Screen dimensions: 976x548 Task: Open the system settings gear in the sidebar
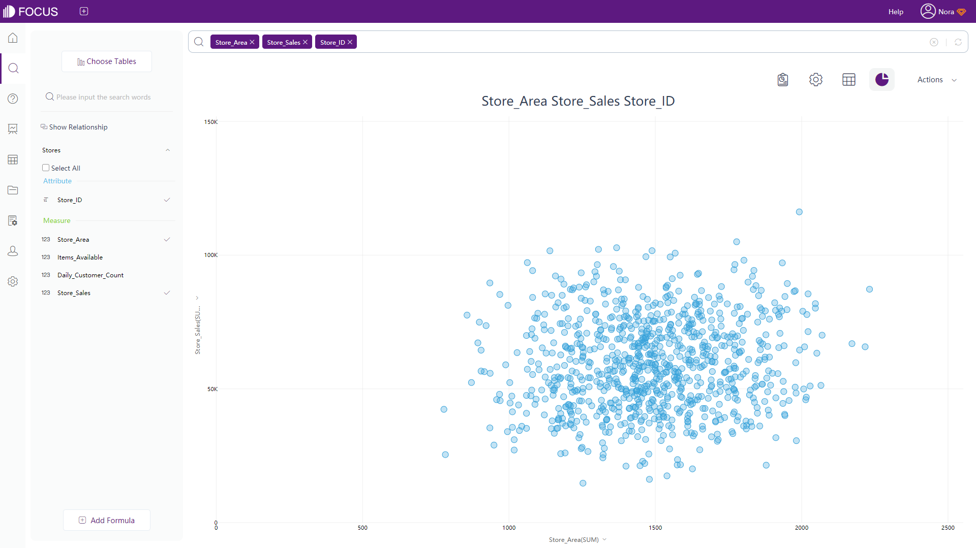point(13,281)
